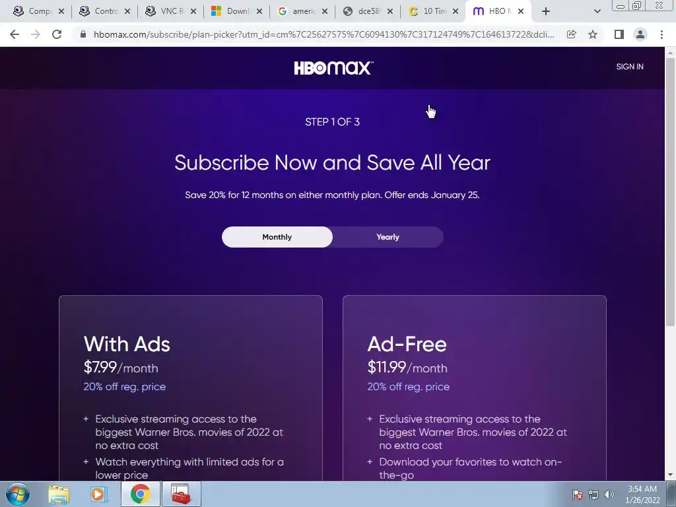676x507 pixels.
Task: Click the '$7.99/month' price text
Action: pyautogui.click(x=121, y=367)
